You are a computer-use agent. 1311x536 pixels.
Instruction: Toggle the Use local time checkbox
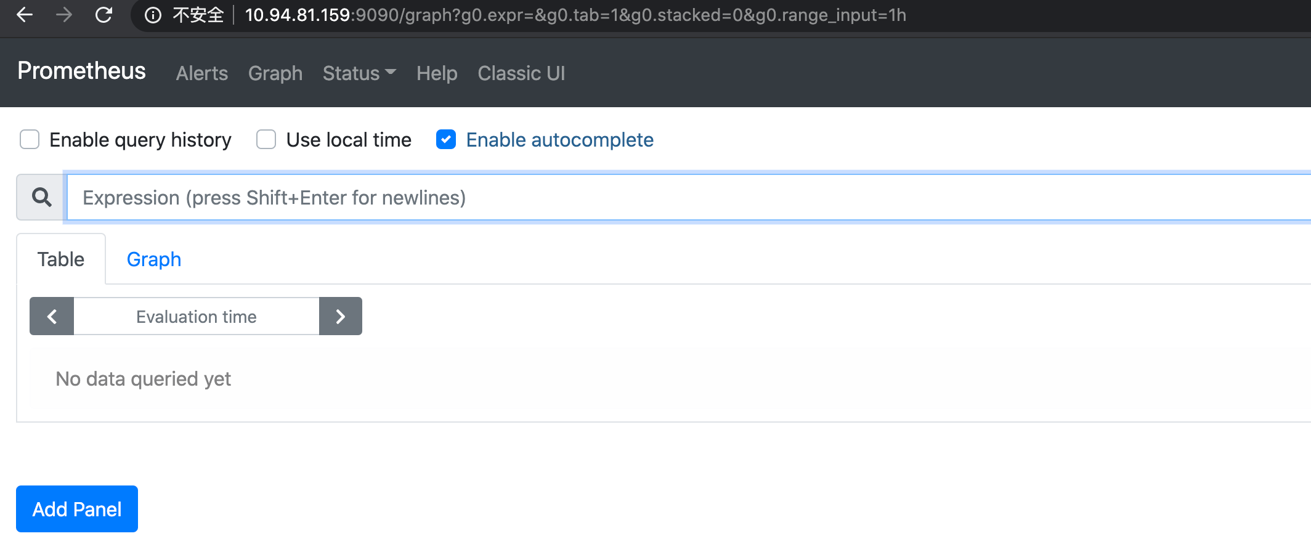click(x=266, y=140)
